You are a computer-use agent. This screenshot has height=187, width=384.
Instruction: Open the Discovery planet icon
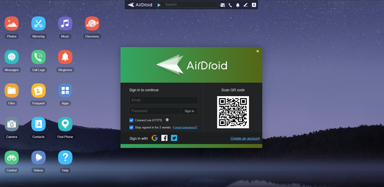pos(92,24)
